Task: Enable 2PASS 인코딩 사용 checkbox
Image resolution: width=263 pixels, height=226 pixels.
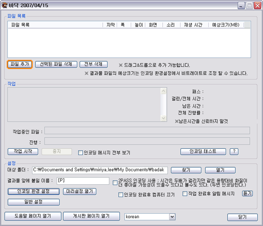Action: coord(115,183)
